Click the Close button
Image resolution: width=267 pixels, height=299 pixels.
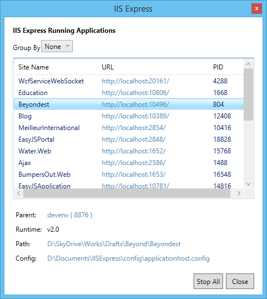240,281
